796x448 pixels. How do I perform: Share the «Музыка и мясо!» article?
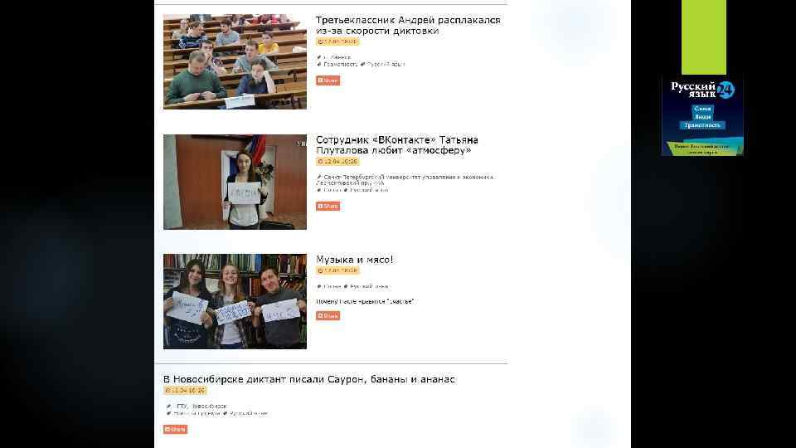[x=328, y=315]
